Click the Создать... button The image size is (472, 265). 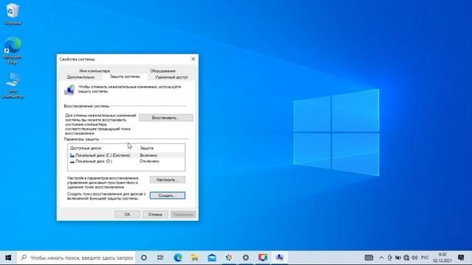(167, 196)
